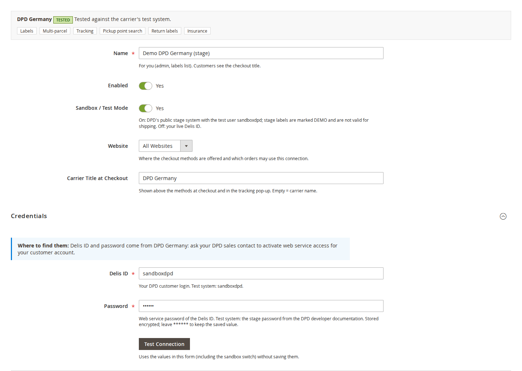
Task: Click the Tracking feature tag
Action: click(x=85, y=31)
